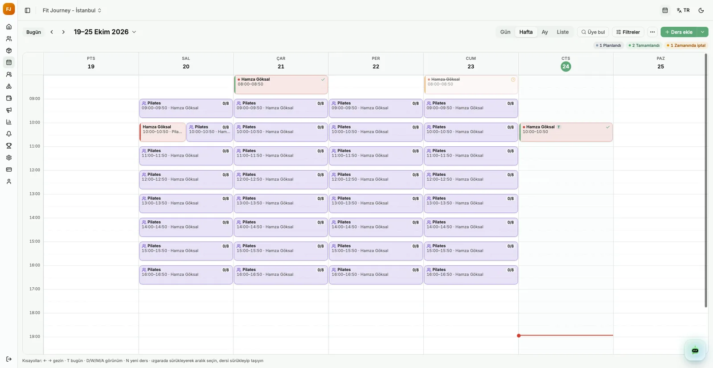Select the highlighted day 24 header
Image resolution: width=713 pixels, height=368 pixels.
[565, 66]
